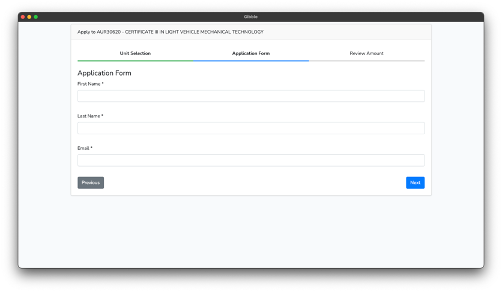Focus the Last Name text box
The width and height of the screenshot is (502, 292).
point(250,128)
